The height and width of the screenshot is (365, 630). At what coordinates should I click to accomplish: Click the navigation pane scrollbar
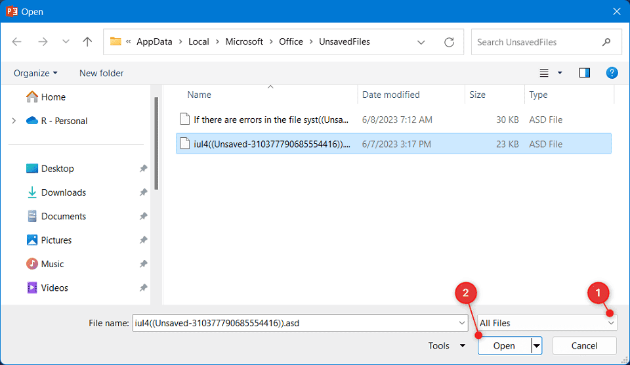[x=156, y=143]
